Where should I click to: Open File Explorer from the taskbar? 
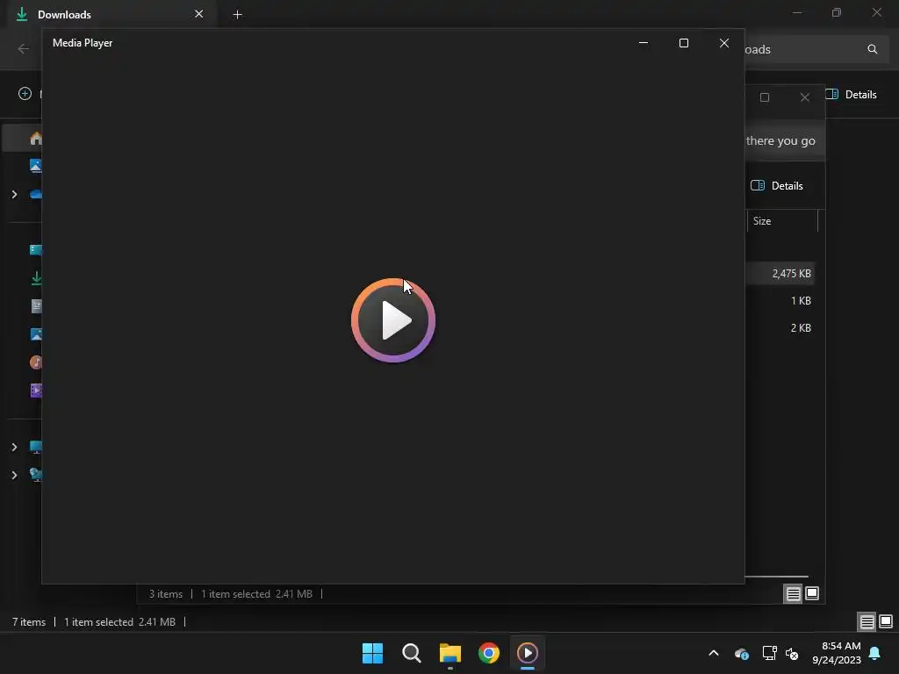point(450,653)
